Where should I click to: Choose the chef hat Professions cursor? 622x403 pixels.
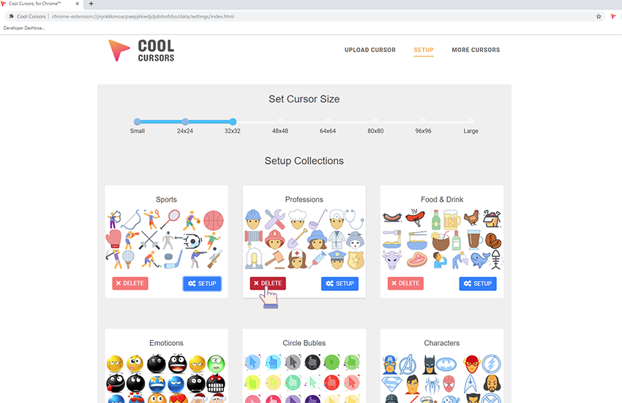(x=297, y=219)
